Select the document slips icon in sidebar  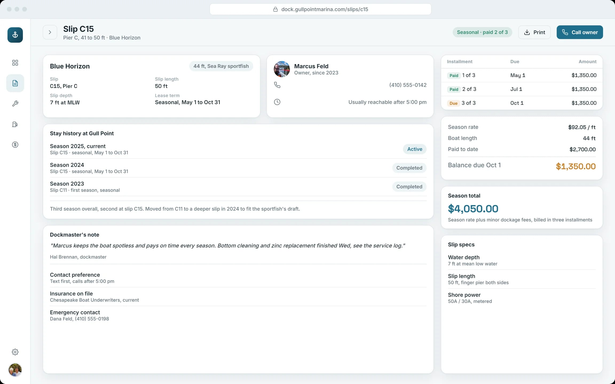pyautogui.click(x=15, y=83)
